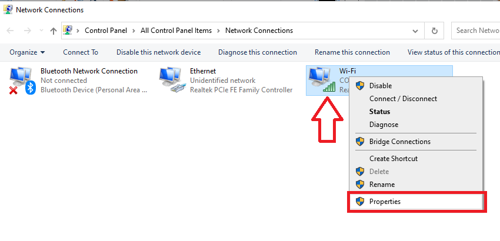Open the recent locations dropdown chevron
Screen dimensions: 500x241
pos(41,31)
